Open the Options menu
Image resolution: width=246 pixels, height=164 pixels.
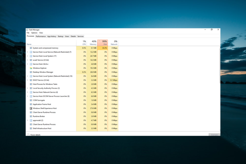pyautogui.click(x=34, y=33)
